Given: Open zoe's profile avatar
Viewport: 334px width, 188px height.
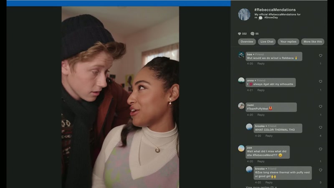Looking at the screenshot, I should (241, 148).
